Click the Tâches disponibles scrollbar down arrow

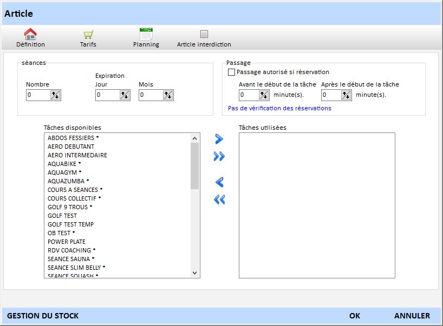[x=195, y=274]
